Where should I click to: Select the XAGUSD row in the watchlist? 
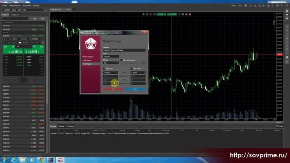[23, 29]
